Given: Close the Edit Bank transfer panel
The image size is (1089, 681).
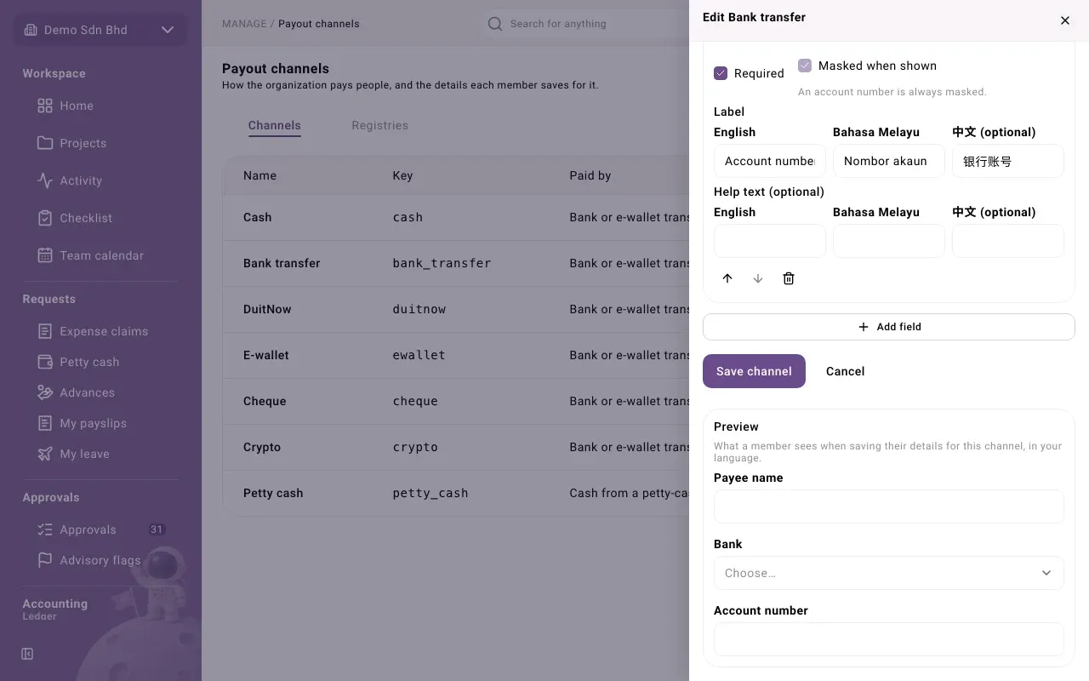Looking at the screenshot, I should (1065, 20).
